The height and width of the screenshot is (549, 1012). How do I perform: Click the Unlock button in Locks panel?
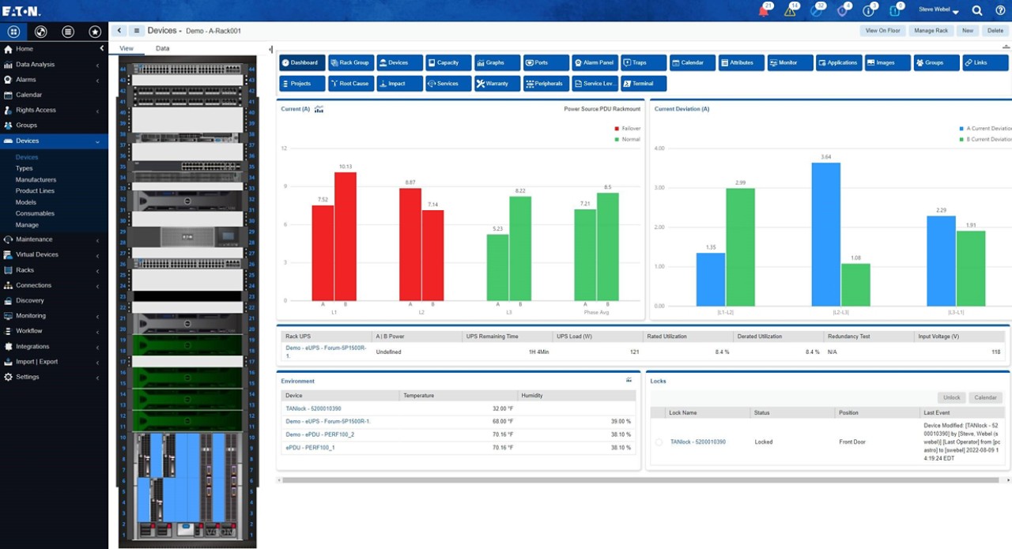click(x=952, y=397)
